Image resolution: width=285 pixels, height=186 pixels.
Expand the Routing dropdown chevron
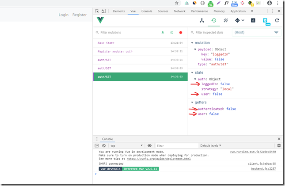pyautogui.click(x=243, y=20)
